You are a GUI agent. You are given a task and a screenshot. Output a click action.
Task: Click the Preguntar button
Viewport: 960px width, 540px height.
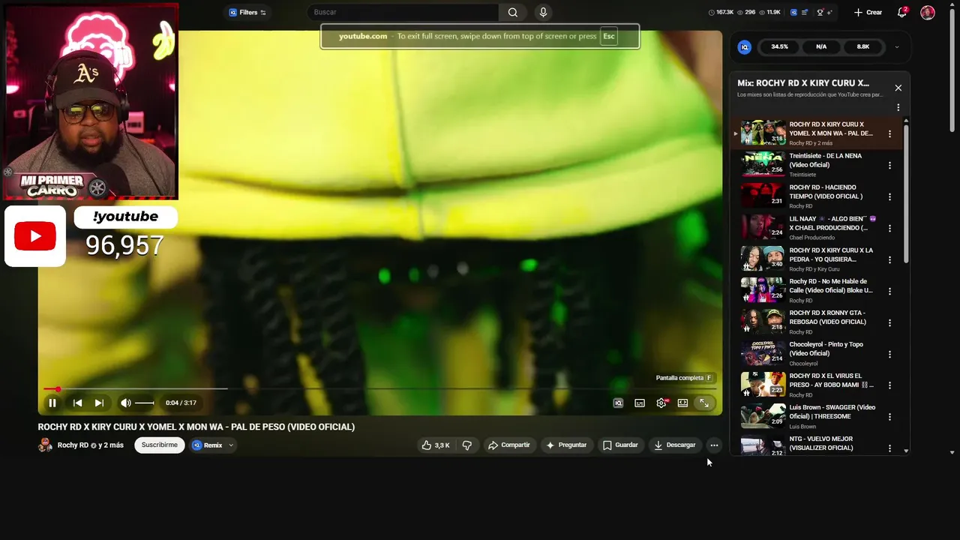pyautogui.click(x=566, y=445)
